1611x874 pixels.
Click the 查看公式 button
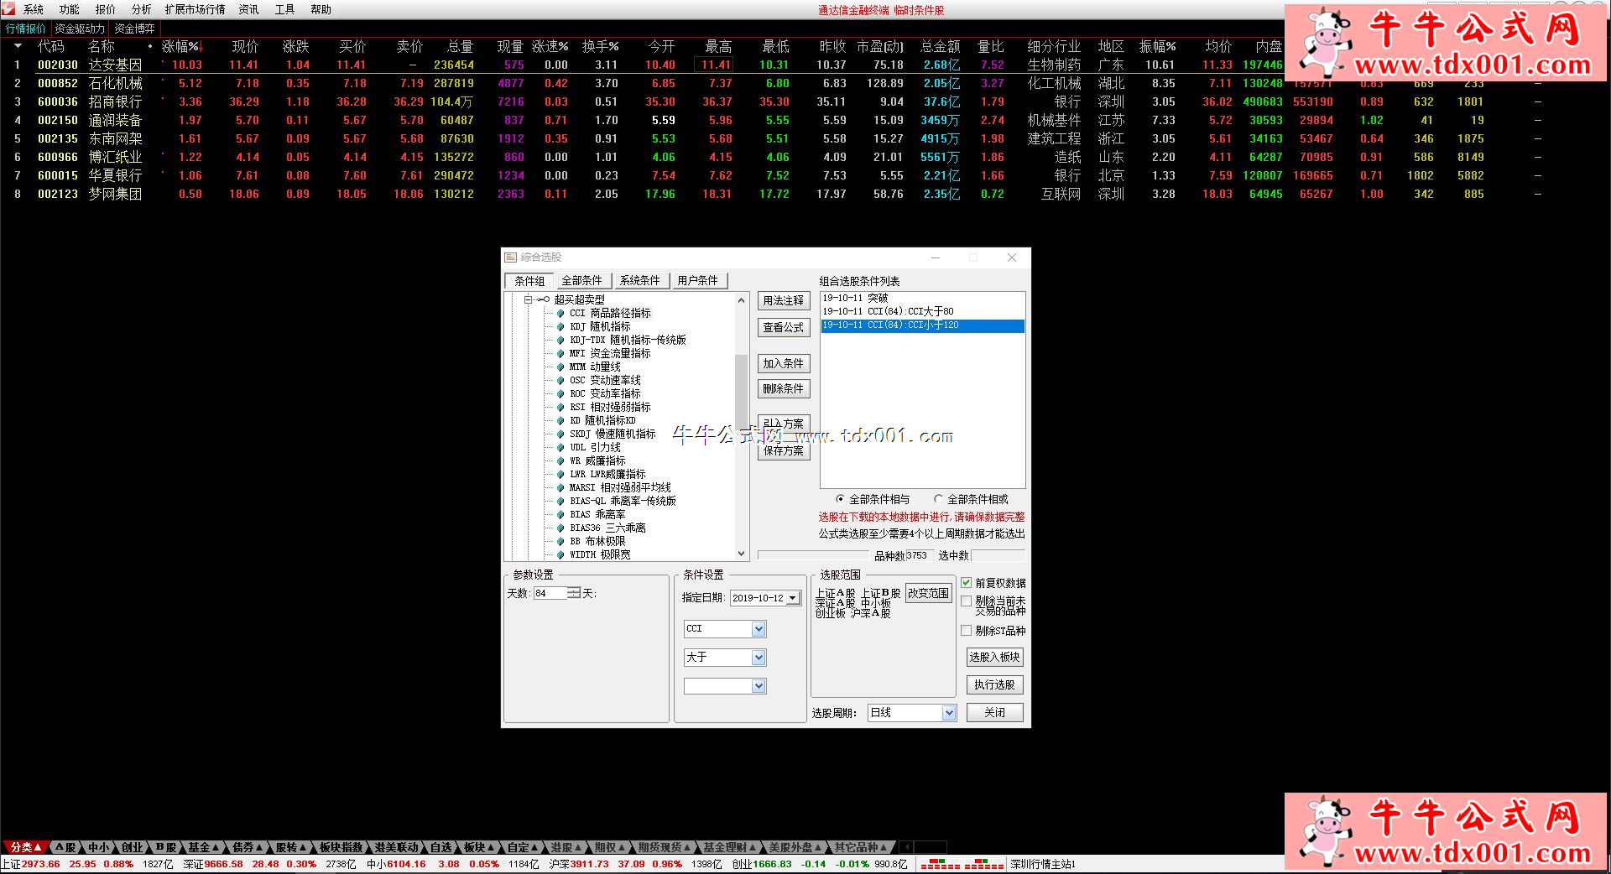pyautogui.click(x=783, y=327)
